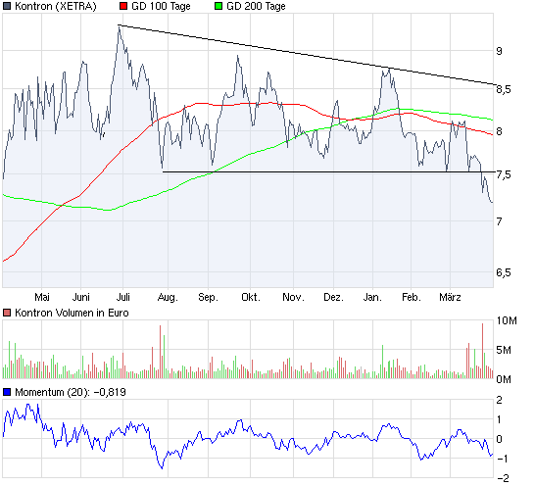Screen dimensions: 534x486
Task: Click the price axis value '6,5'
Action: [x=504, y=272]
